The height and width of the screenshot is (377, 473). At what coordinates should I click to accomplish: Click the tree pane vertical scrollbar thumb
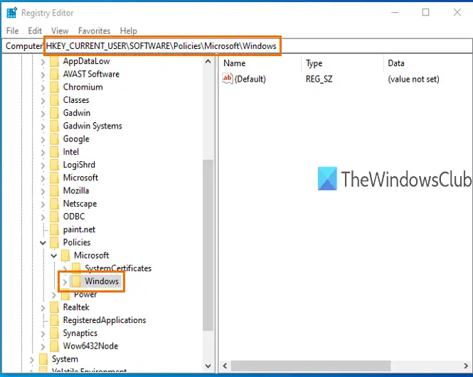[208, 245]
